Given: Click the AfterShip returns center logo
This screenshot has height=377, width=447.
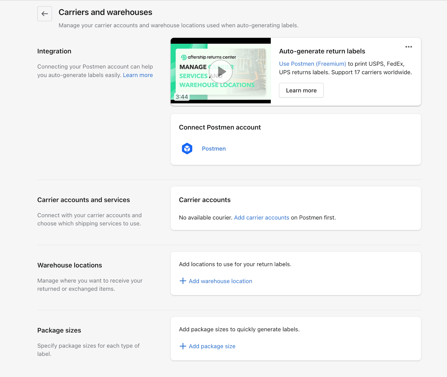Looking at the screenshot, I should [184, 57].
